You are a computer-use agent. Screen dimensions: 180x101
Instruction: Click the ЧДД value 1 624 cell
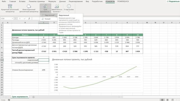tap(138, 51)
